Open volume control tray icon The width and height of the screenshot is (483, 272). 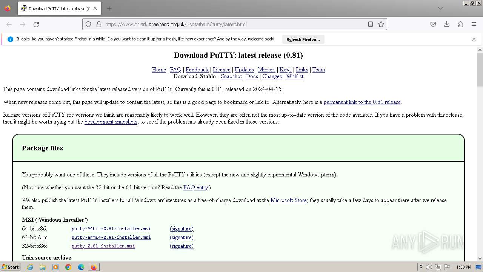coord(429,267)
